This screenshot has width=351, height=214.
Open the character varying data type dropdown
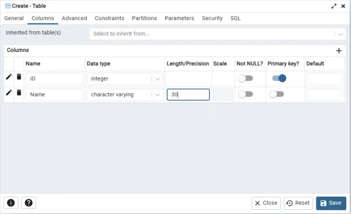pyautogui.click(x=158, y=95)
